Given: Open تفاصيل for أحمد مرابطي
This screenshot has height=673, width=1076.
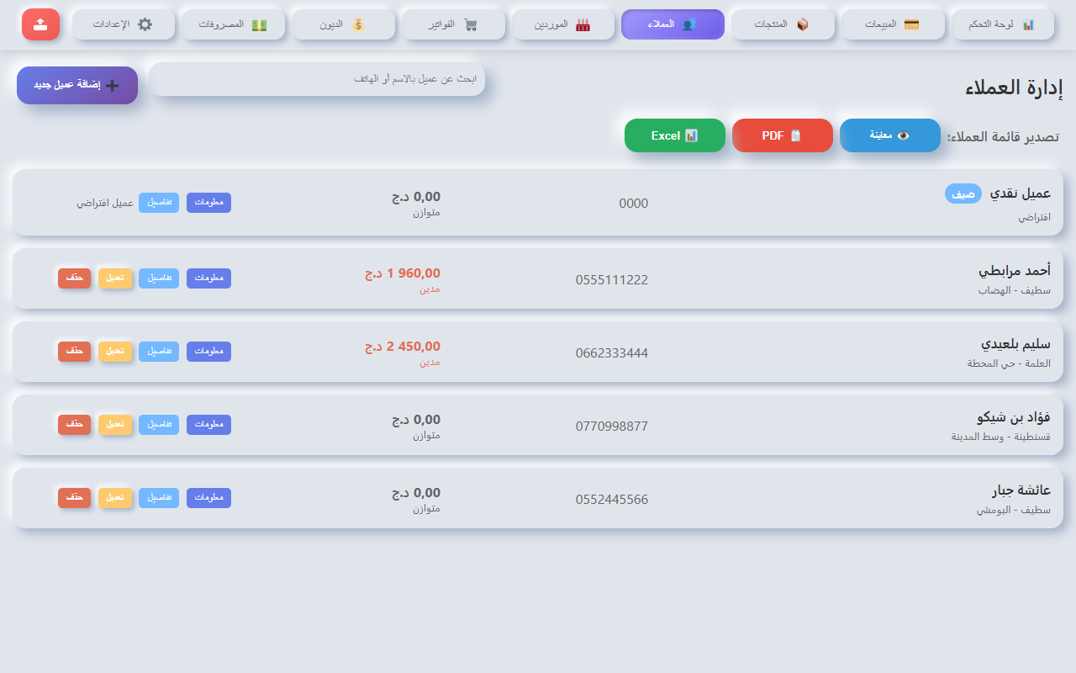Looking at the screenshot, I should pyautogui.click(x=159, y=278).
